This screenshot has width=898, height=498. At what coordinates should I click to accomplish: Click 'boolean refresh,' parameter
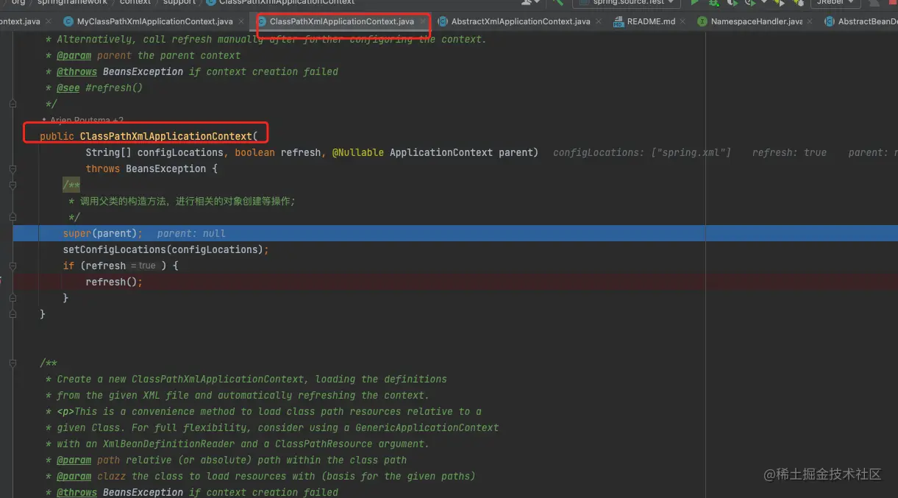click(280, 152)
